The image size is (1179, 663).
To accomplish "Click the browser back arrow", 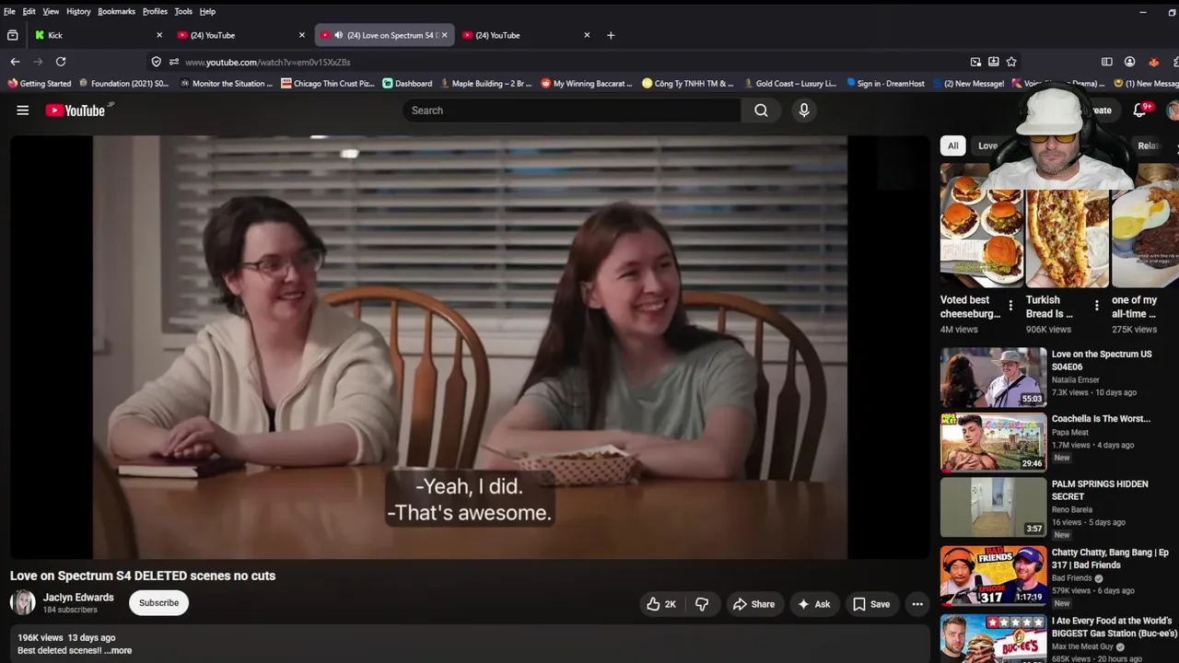I will click(15, 62).
